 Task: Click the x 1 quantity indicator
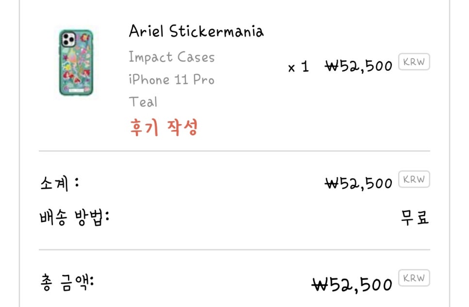298,67
